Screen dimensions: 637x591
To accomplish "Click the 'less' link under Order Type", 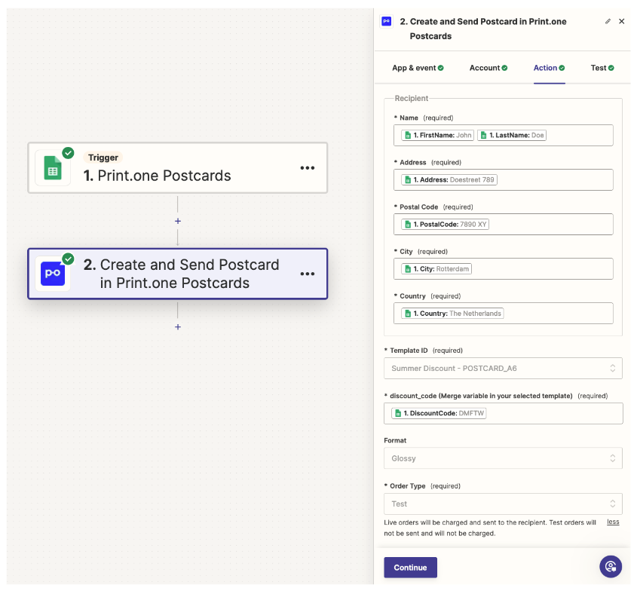I will (613, 522).
